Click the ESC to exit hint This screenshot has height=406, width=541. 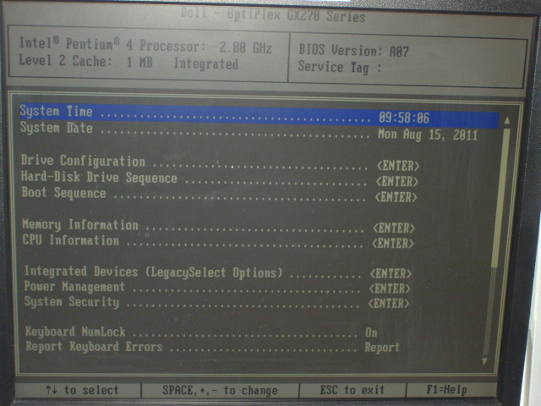pos(352,391)
